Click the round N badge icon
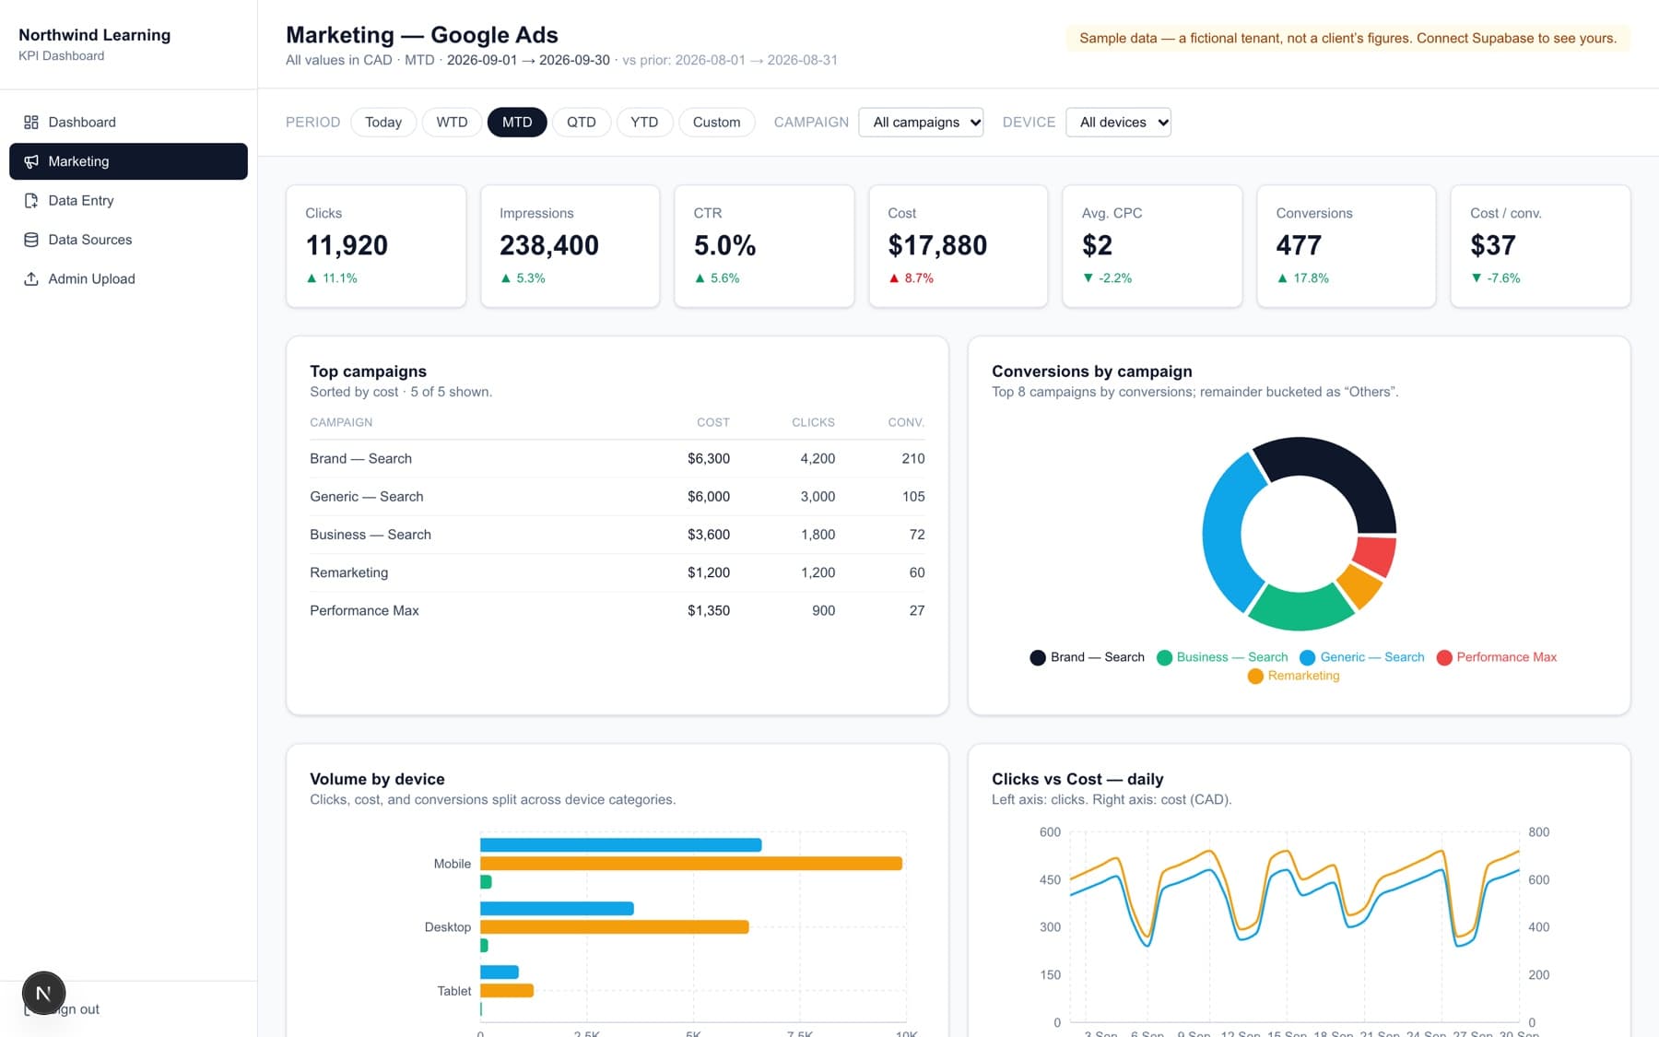This screenshot has height=1037, width=1659. coord(43,994)
